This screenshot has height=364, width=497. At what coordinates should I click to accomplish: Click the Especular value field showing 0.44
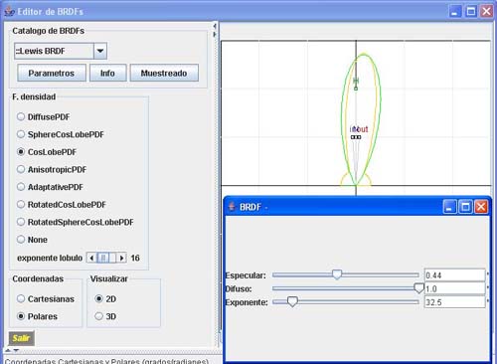(454, 275)
